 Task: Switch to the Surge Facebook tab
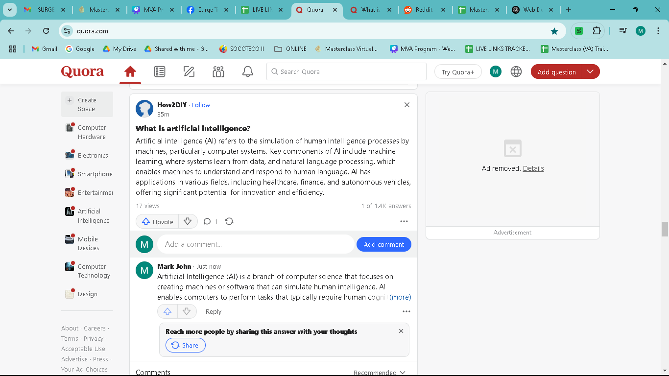208,10
